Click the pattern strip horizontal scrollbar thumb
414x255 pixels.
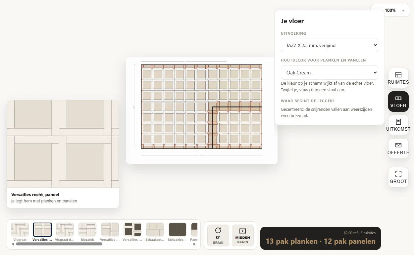59,244
